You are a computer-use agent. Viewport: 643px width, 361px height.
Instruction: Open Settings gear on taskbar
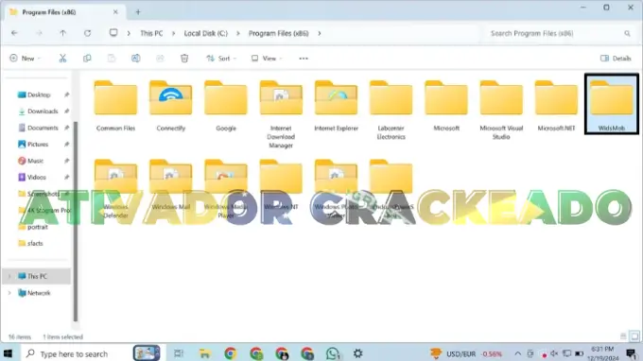[358, 353]
